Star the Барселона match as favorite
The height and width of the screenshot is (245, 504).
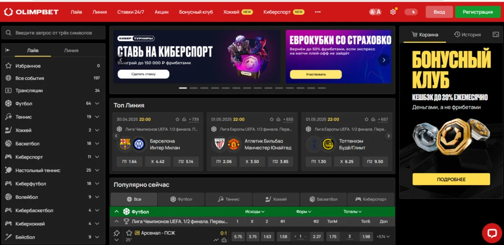tap(177, 120)
